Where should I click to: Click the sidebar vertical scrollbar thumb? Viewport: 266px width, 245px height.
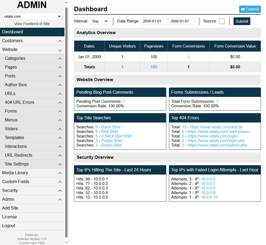pyautogui.click(x=66, y=122)
